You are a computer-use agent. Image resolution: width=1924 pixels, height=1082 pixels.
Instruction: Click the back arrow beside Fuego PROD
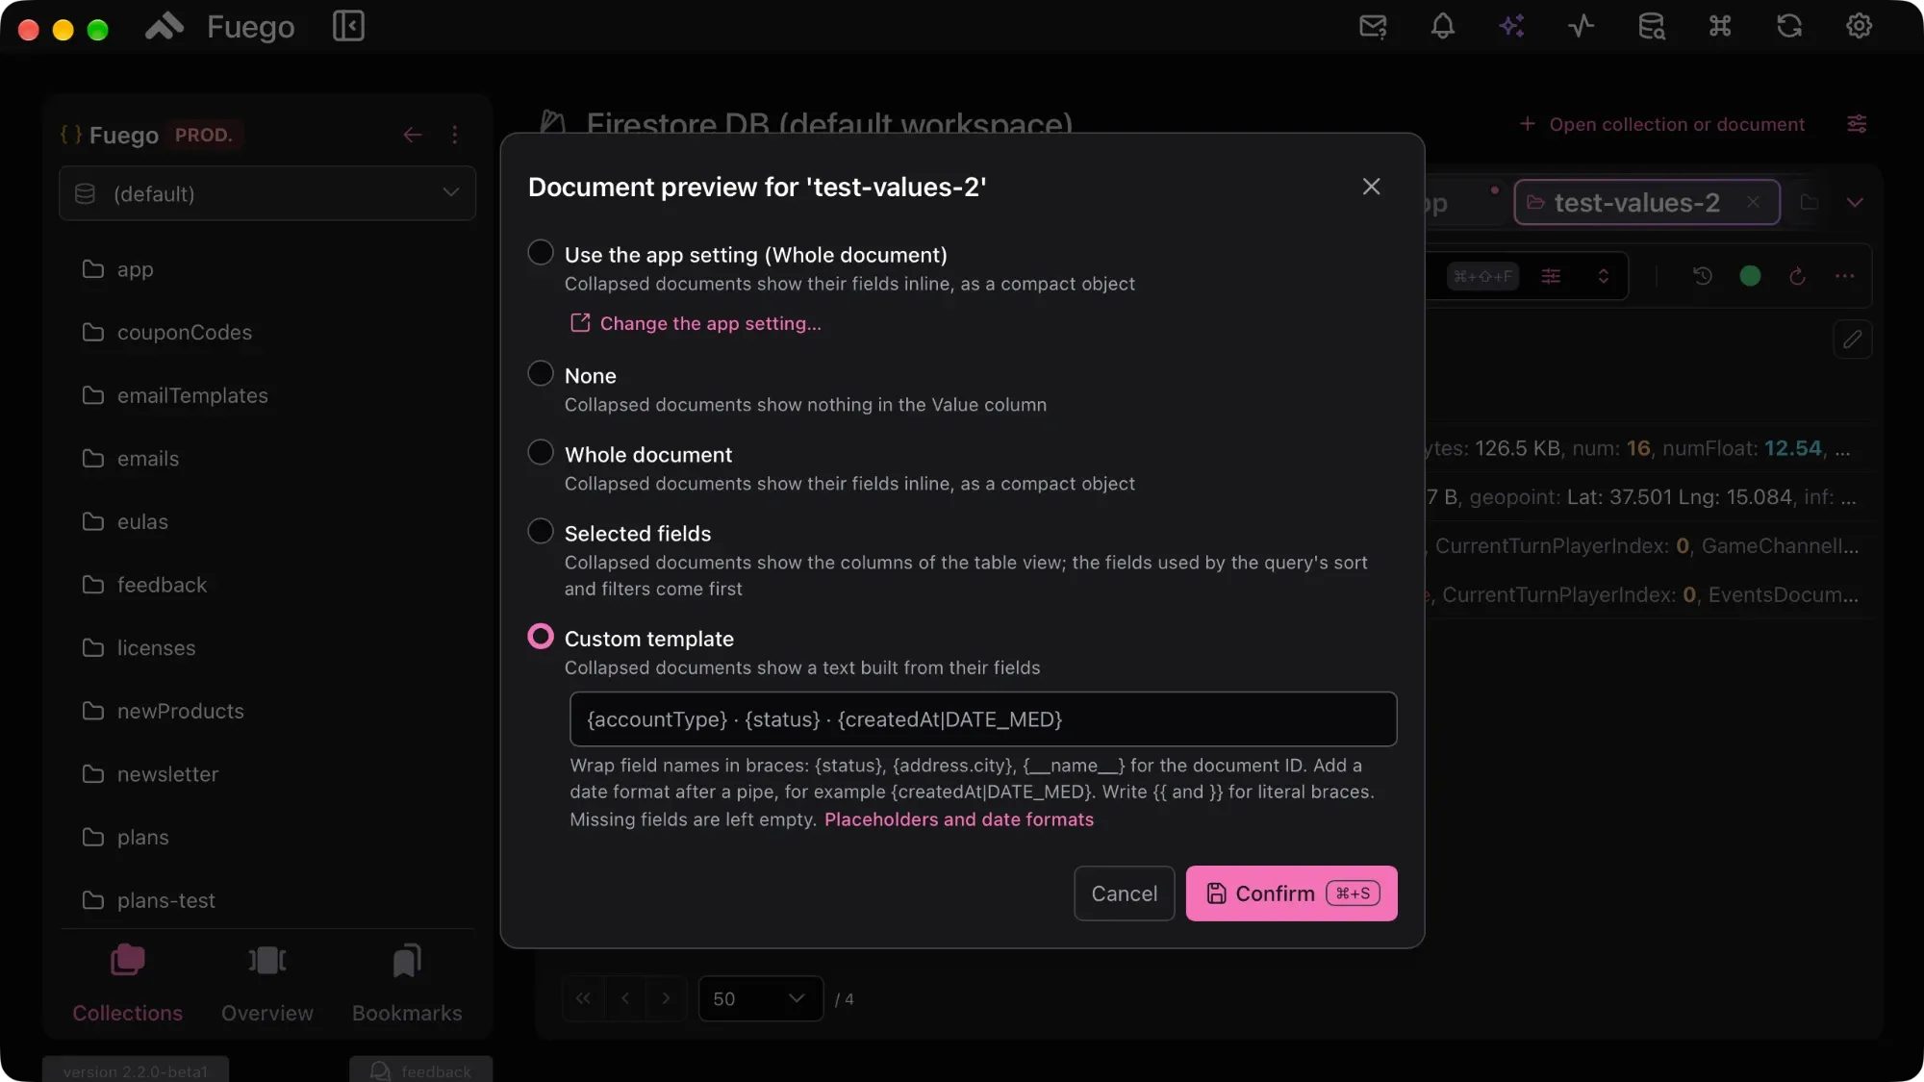point(413,135)
